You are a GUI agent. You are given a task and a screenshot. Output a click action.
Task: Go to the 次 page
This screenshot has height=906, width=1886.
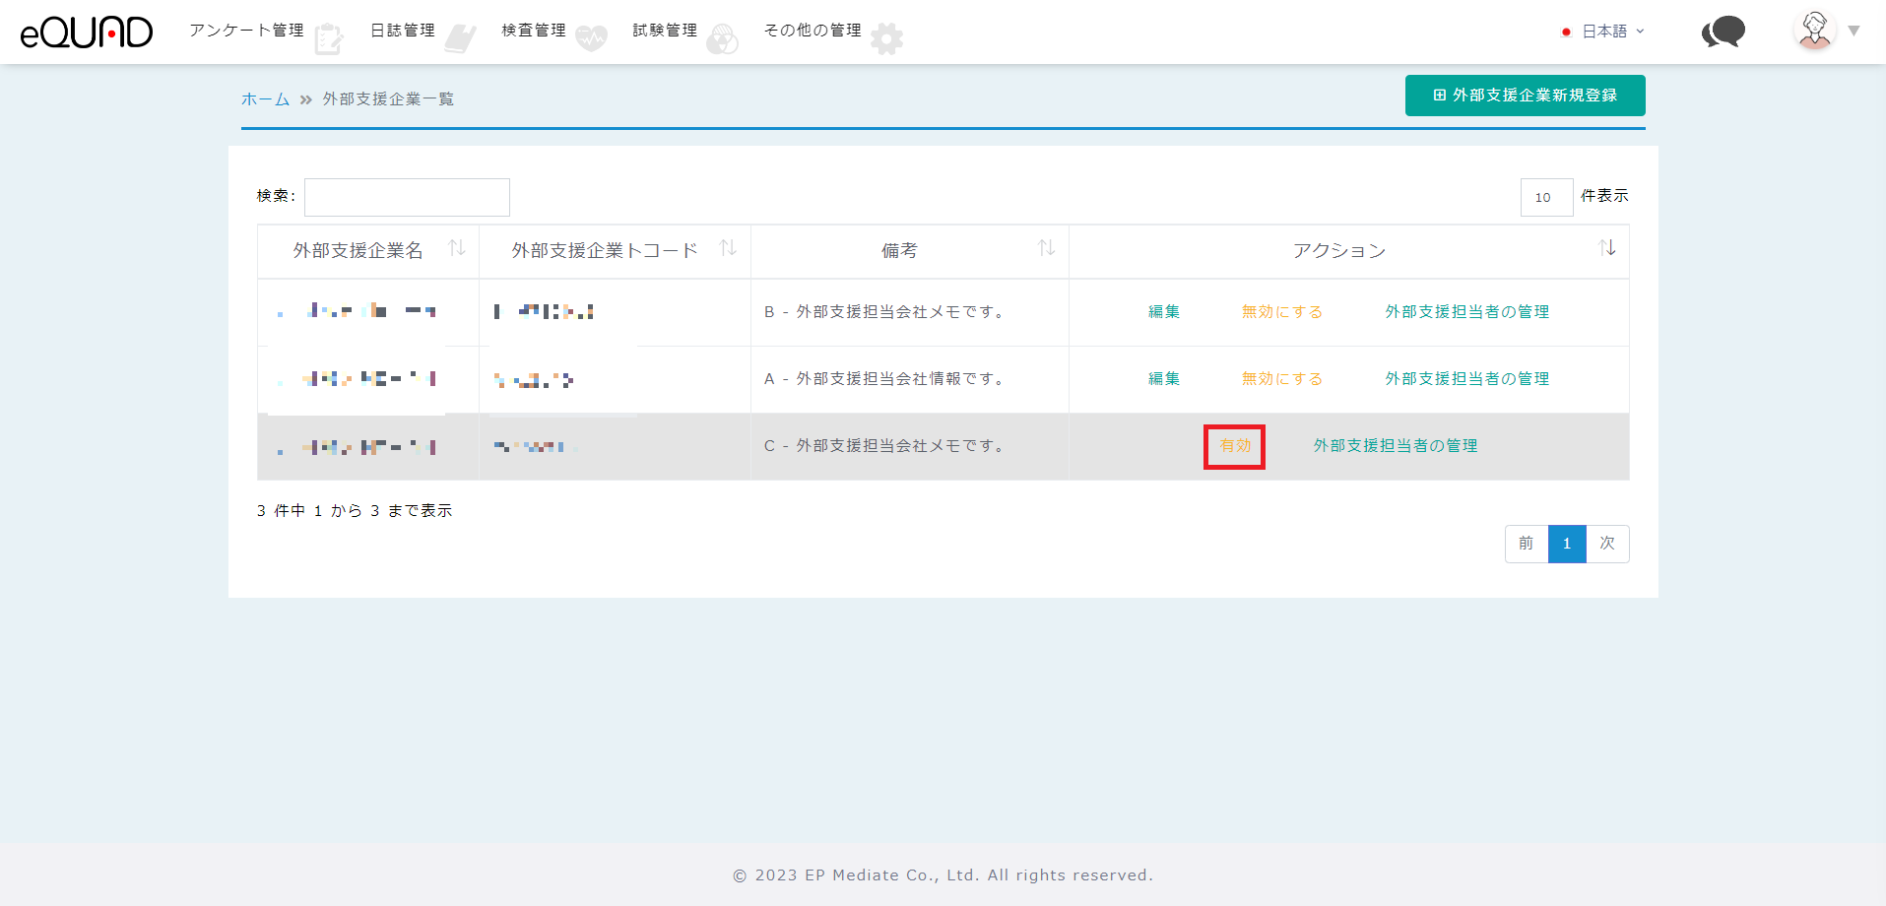1607,544
